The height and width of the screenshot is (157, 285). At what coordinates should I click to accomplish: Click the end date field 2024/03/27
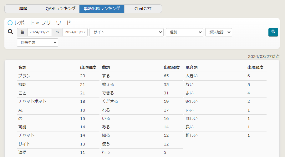click(75, 32)
